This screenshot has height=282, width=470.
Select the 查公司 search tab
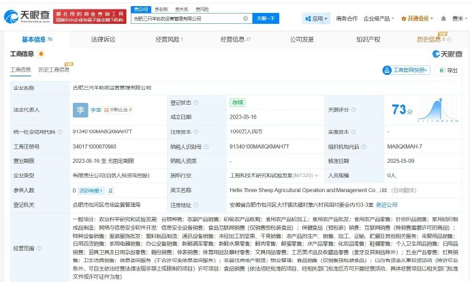[x=141, y=10]
